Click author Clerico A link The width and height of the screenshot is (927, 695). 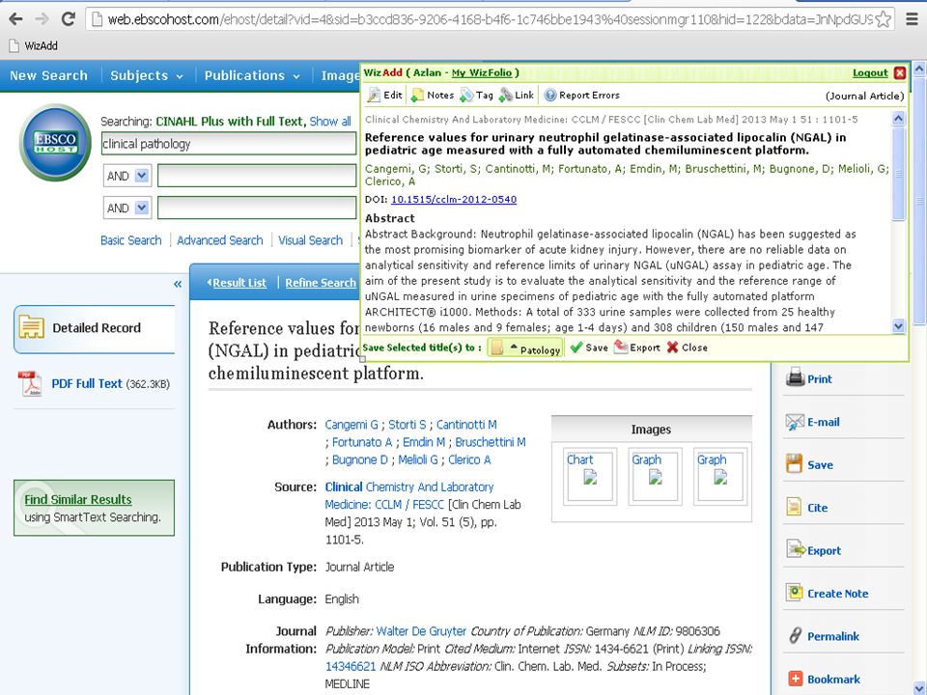pos(469,459)
